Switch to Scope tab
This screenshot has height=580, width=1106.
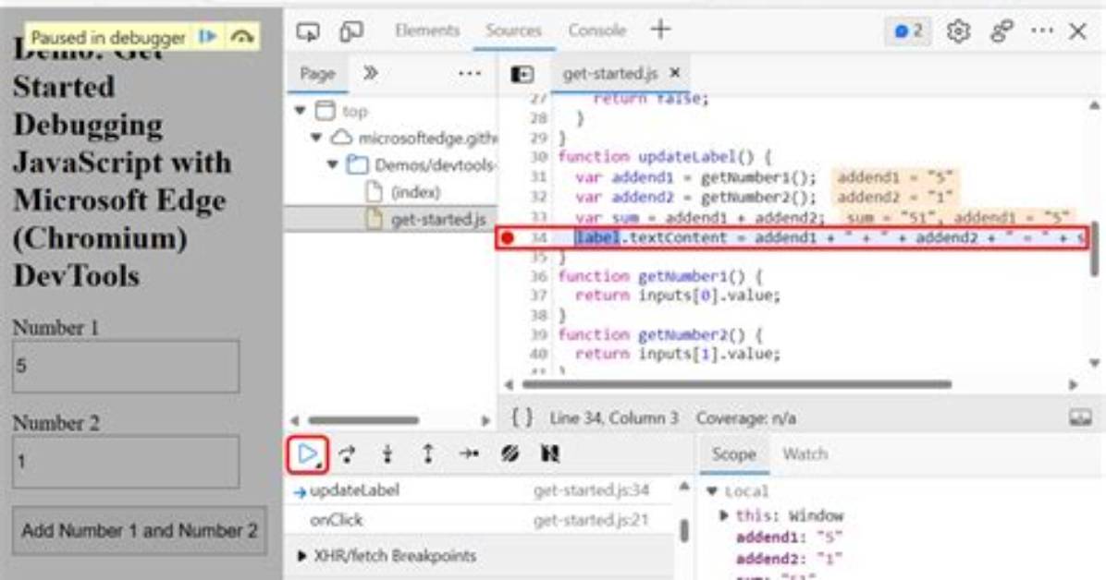(733, 454)
